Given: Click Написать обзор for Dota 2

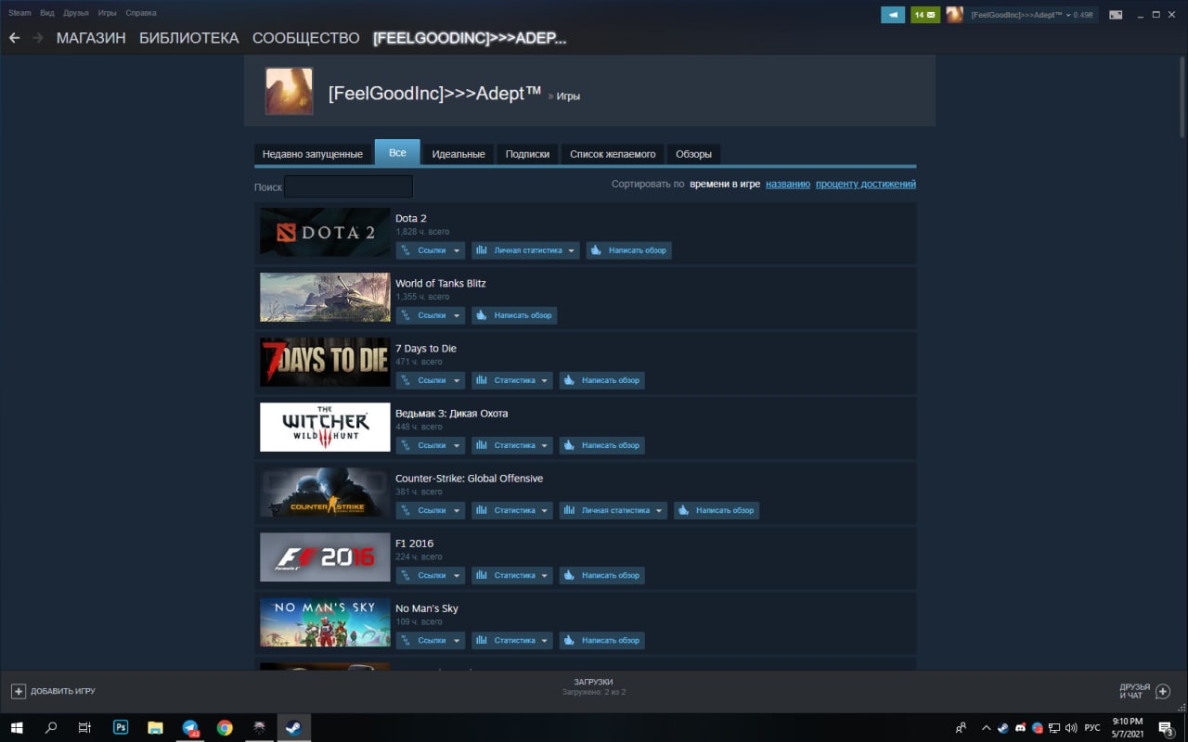Looking at the screenshot, I should pos(628,250).
